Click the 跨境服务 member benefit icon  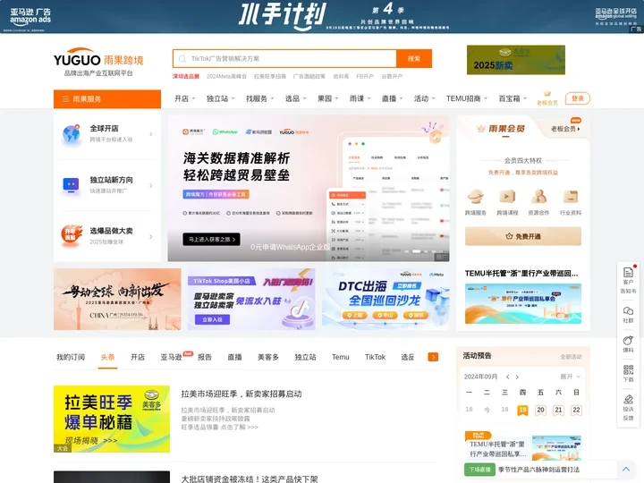click(x=475, y=197)
